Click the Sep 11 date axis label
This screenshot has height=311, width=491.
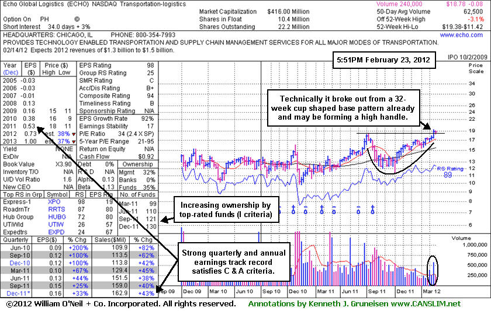pos(376,291)
